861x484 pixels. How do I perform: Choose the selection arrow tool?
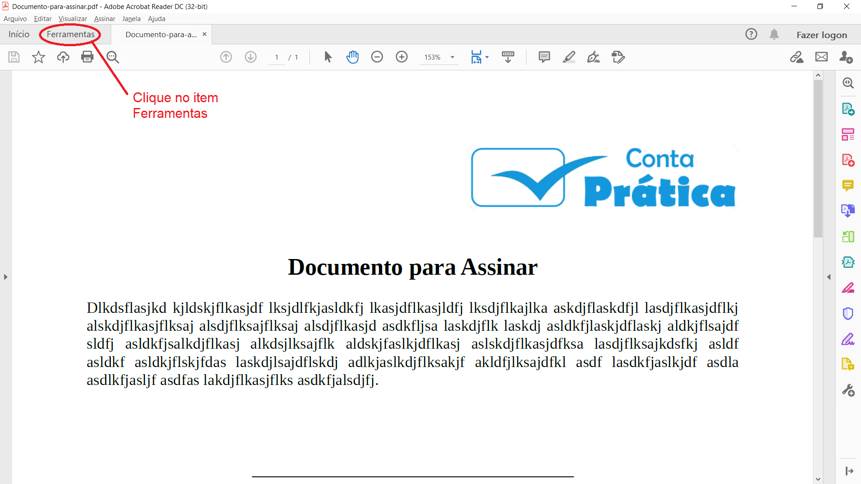coord(328,57)
